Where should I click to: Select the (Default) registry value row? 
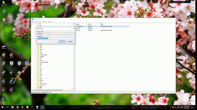103,27
